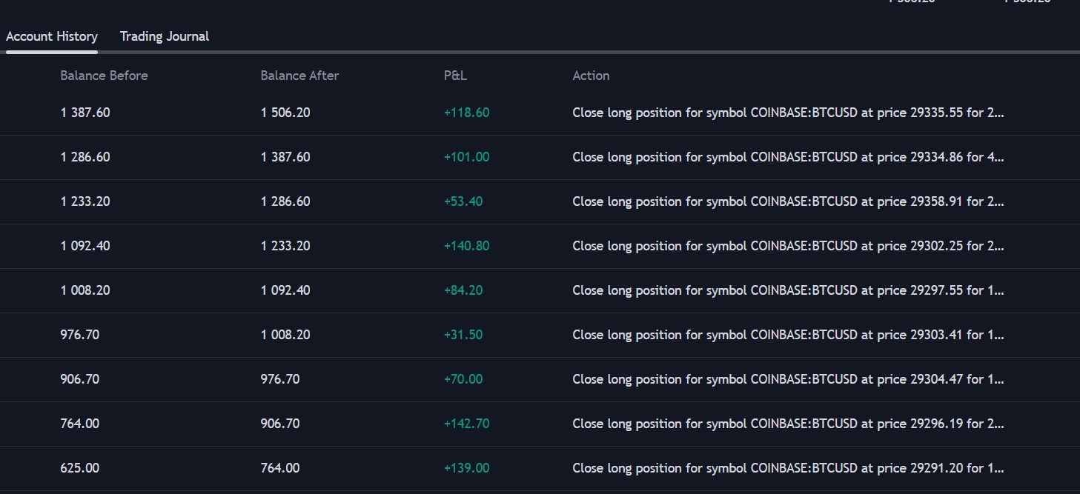Select the +139.00 P&L value
The width and height of the screenshot is (1080, 494).
[466, 468]
